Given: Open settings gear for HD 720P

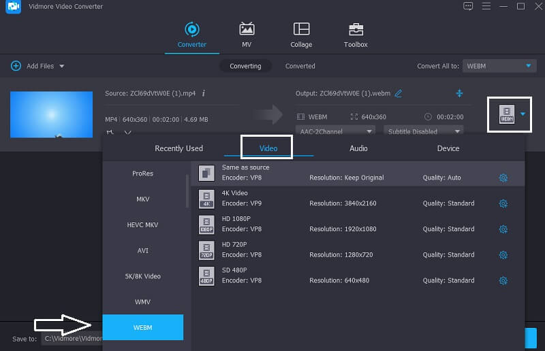Looking at the screenshot, I should point(503,255).
